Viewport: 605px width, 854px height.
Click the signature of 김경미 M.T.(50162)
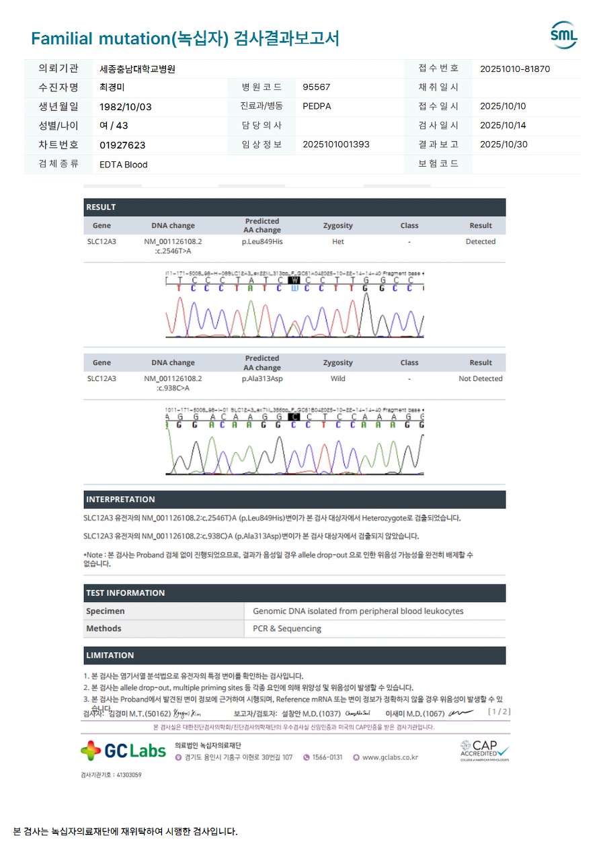(x=187, y=713)
